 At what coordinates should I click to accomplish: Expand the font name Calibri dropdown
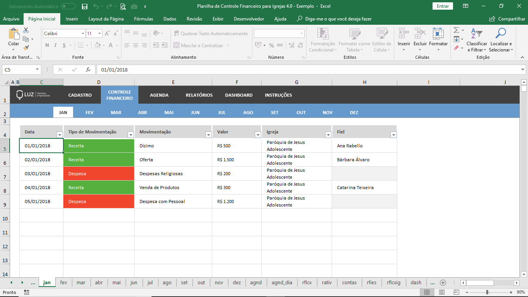pos(83,34)
